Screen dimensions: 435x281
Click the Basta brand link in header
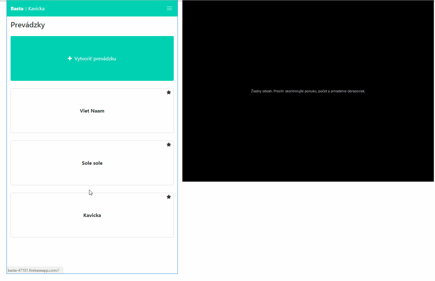(17, 9)
